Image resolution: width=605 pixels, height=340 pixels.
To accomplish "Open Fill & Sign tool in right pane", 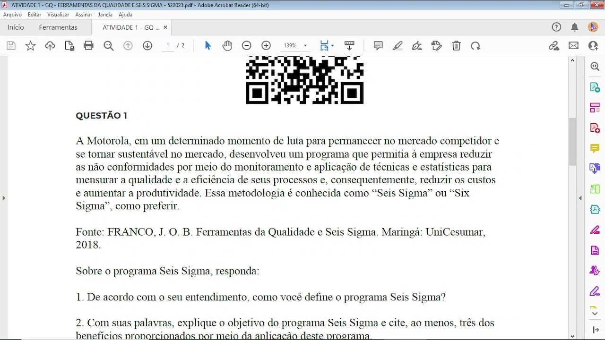I will tap(595, 291).
